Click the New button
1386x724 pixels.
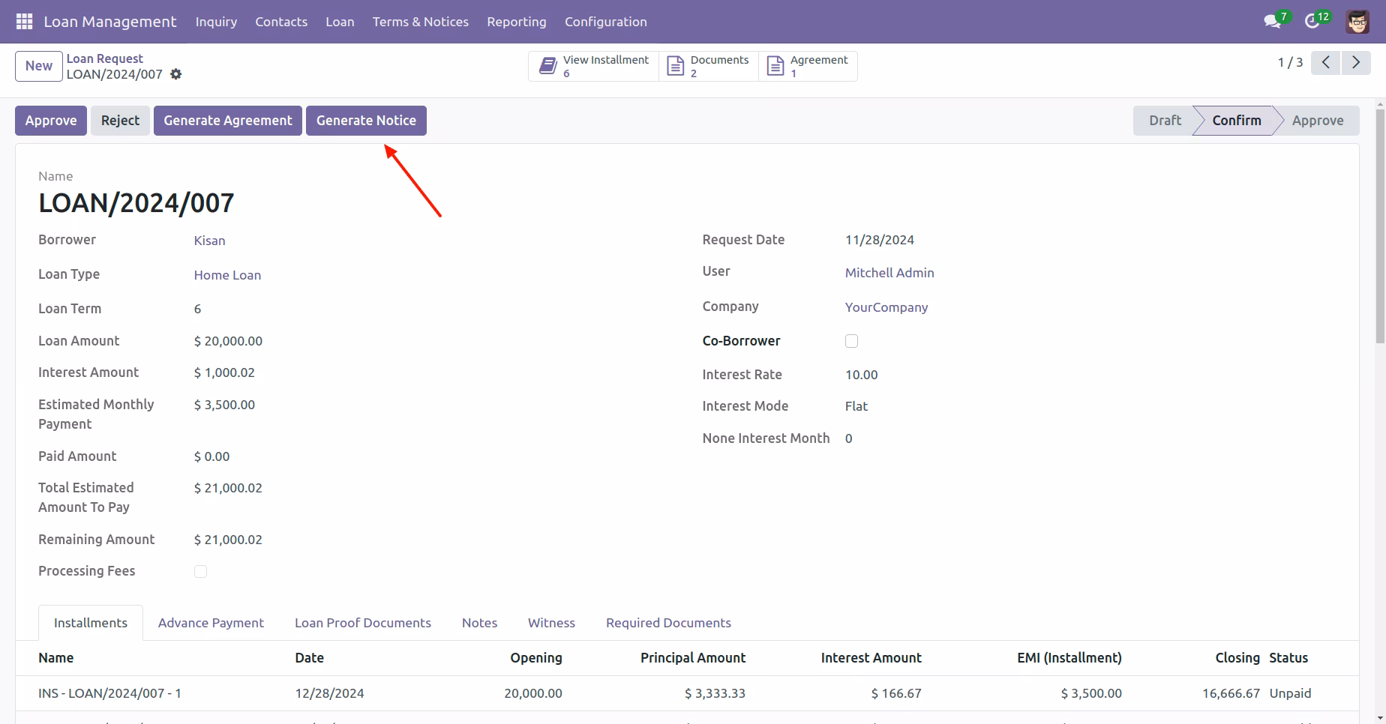tap(39, 66)
